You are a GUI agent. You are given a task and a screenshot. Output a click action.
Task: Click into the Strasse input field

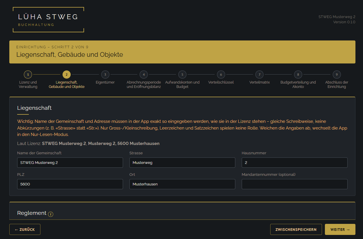point(182,163)
